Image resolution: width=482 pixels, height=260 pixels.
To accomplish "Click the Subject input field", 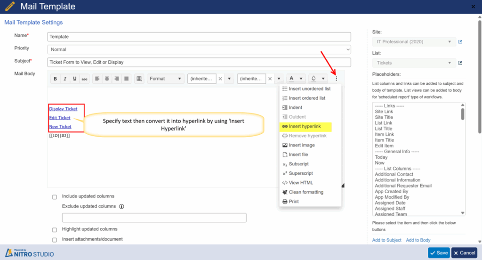I will (x=199, y=62).
